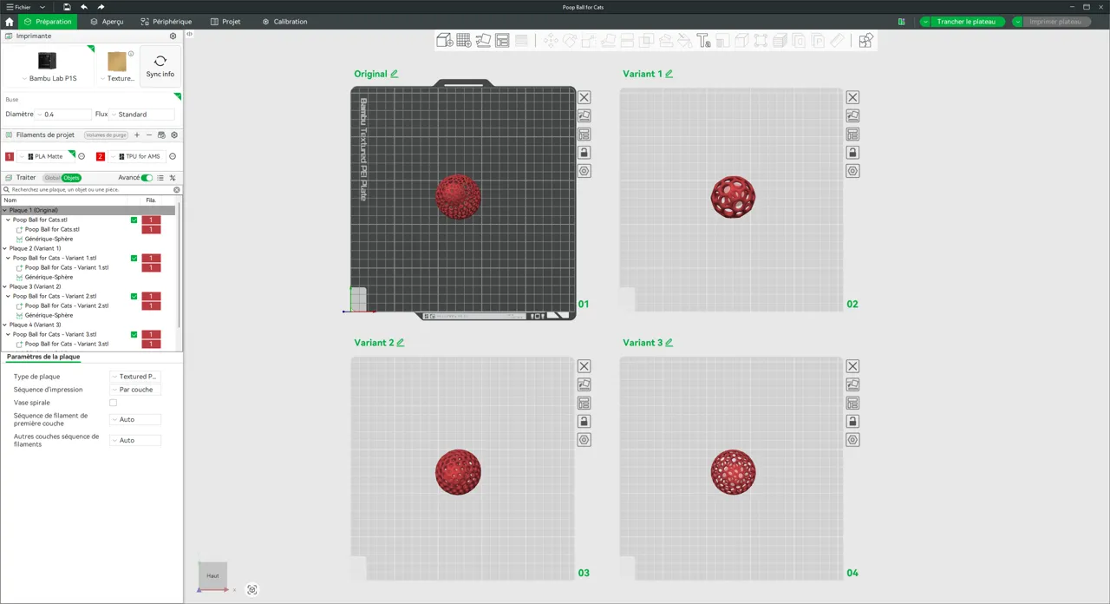This screenshot has width=1110, height=604.
Task: Open AMS filament sync icon
Action: tap(161, 135)
